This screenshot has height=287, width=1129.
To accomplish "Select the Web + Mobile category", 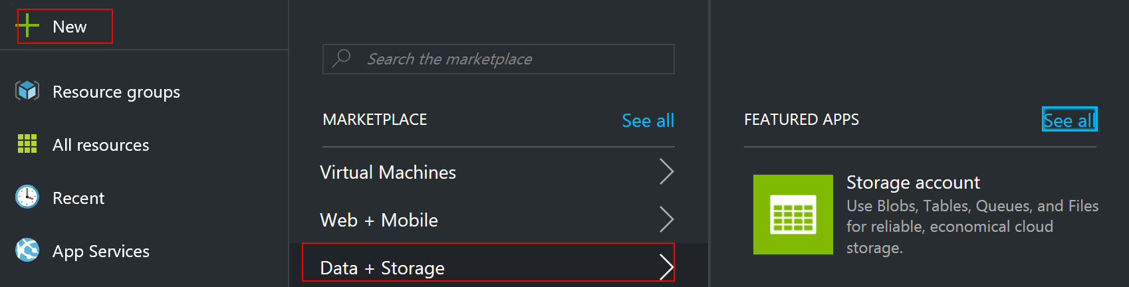I will point(379,220).
